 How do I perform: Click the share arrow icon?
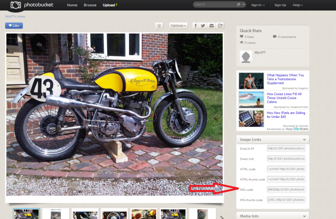click(220, 26)
